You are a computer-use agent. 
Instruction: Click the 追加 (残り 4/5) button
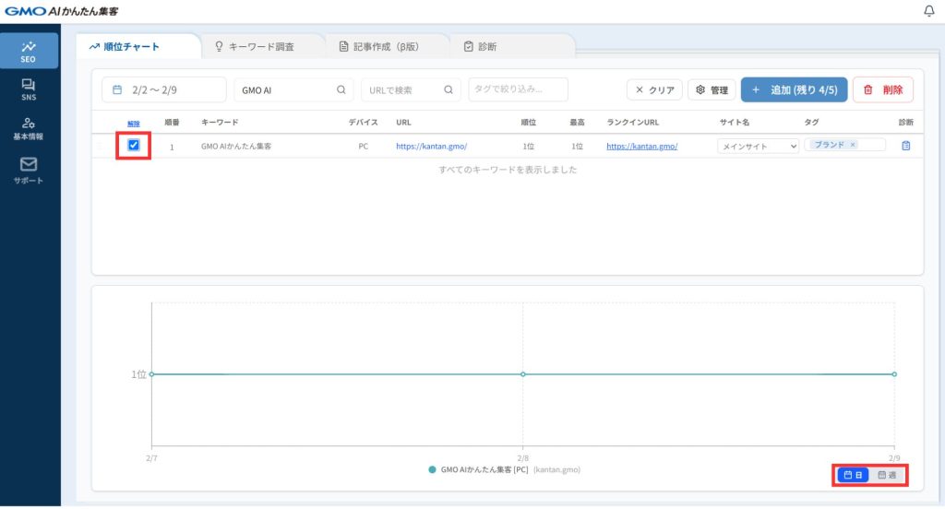point(794,89)
